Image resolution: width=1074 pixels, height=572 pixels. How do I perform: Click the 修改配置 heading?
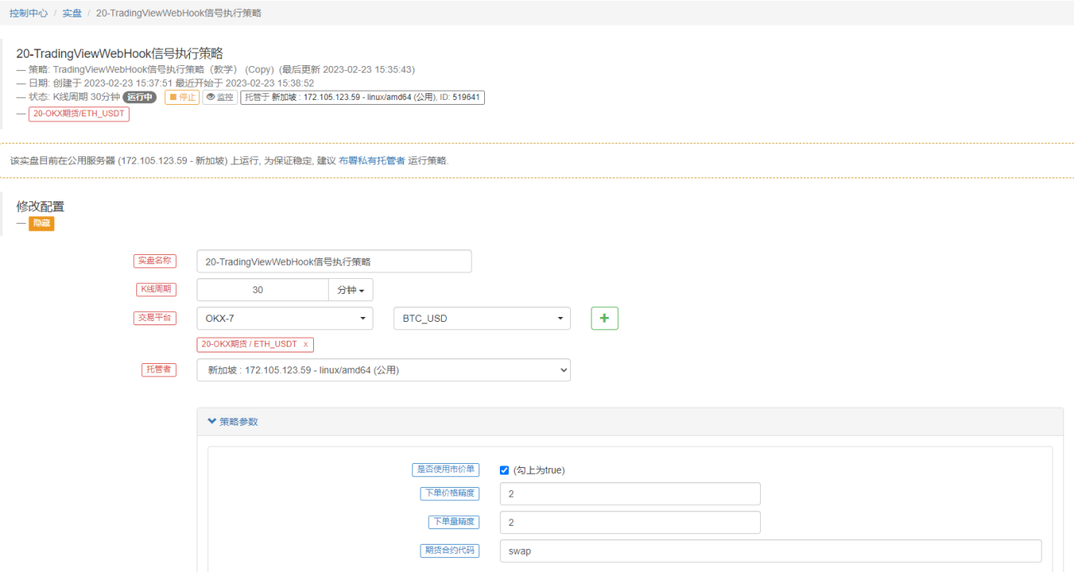(x=40, y=206)
